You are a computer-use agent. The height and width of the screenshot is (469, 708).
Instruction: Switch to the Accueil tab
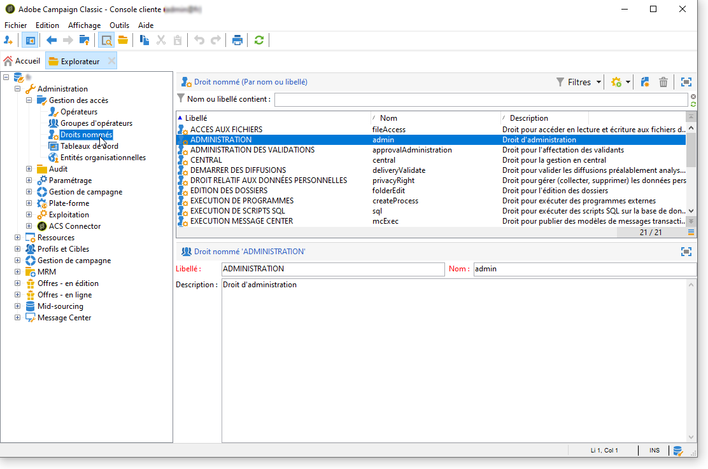coord(22,61)
